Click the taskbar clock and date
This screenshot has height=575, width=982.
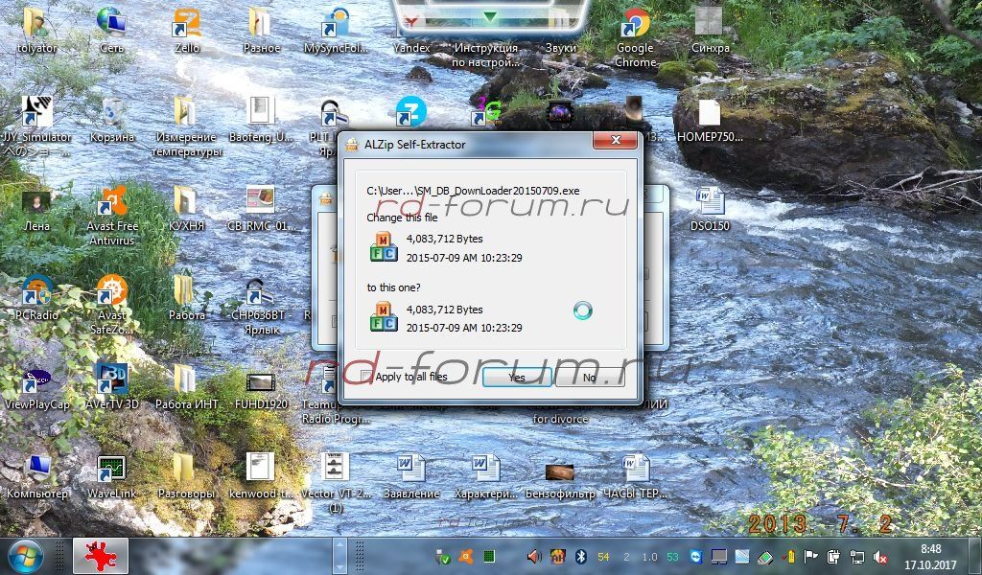(929, 556)
